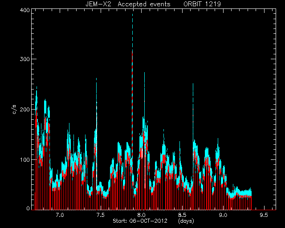Click the y-axis tick label 300
The image size is (285, 228).
(24, 59)
